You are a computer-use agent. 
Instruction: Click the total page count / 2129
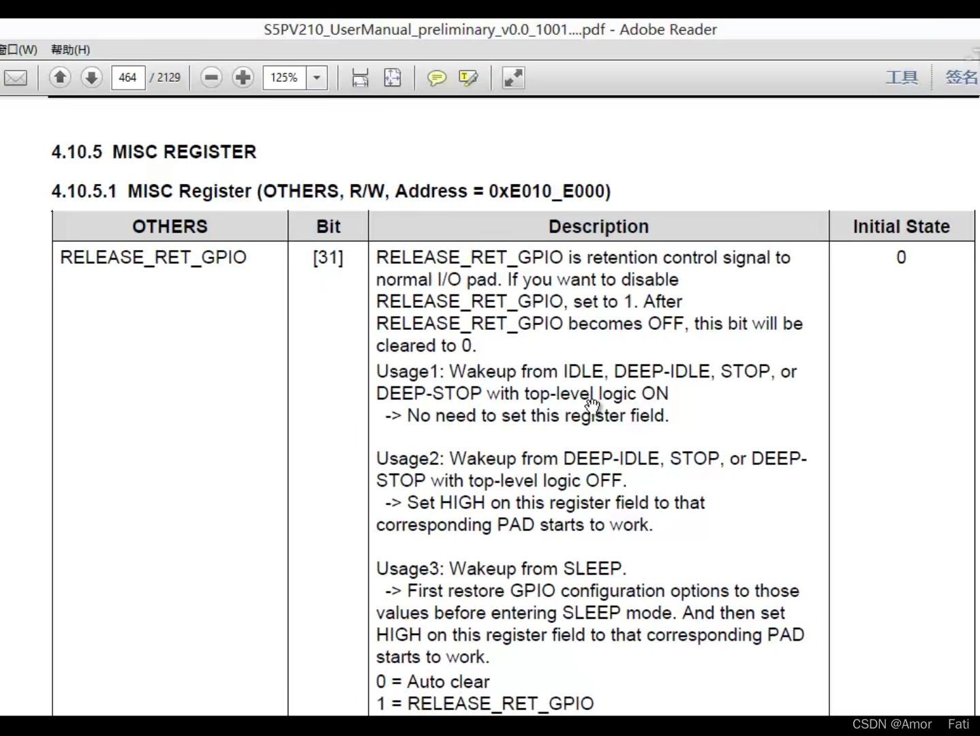click(x=166, y=78)
